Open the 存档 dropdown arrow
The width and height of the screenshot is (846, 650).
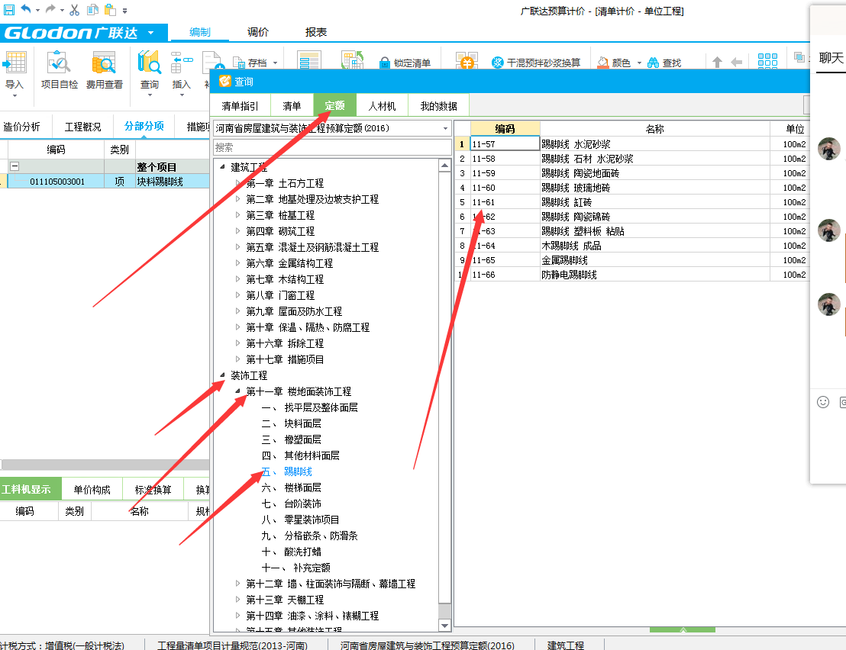275,63
